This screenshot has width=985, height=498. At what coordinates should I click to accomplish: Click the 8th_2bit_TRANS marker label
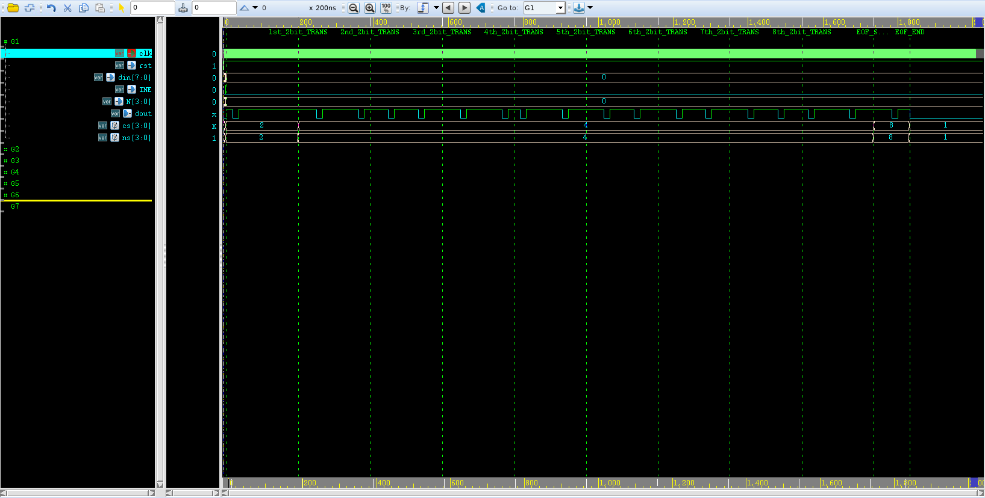click(x=802, y=32)
